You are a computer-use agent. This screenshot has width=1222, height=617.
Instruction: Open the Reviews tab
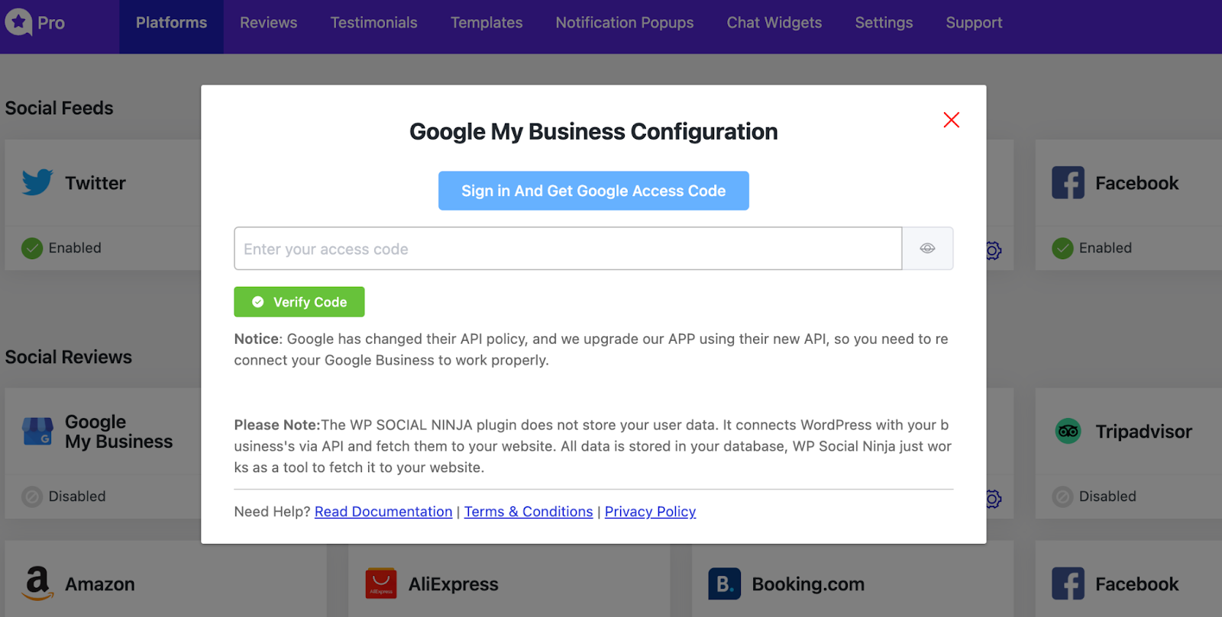268,23
